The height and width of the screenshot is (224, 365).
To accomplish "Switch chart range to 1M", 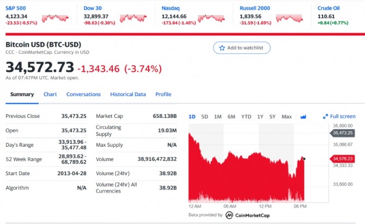I will pyautogui.click(x=218, y=116).
